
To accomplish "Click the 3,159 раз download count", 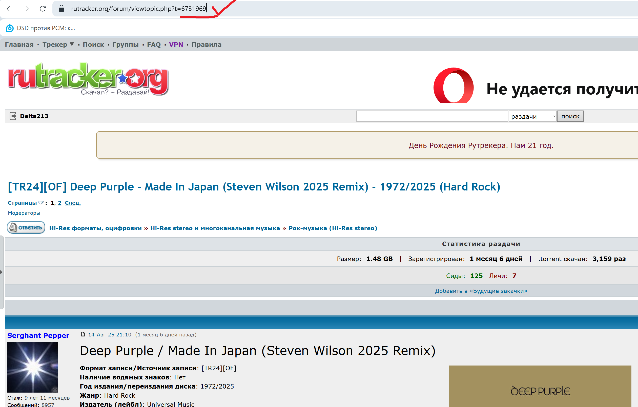I will pyautogui.click(x=609, y=259).
